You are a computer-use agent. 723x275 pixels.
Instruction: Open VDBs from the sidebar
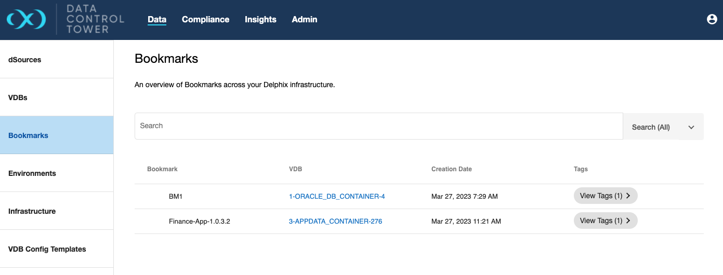point(18,98)
